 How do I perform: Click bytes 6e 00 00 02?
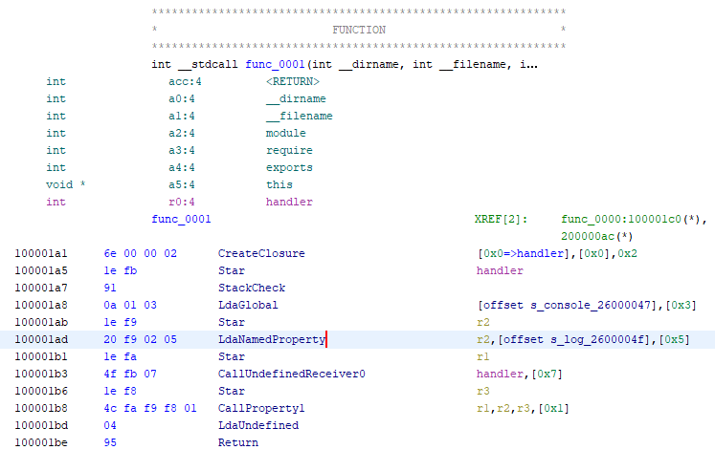pyautogui.click(x=140, y=253)
